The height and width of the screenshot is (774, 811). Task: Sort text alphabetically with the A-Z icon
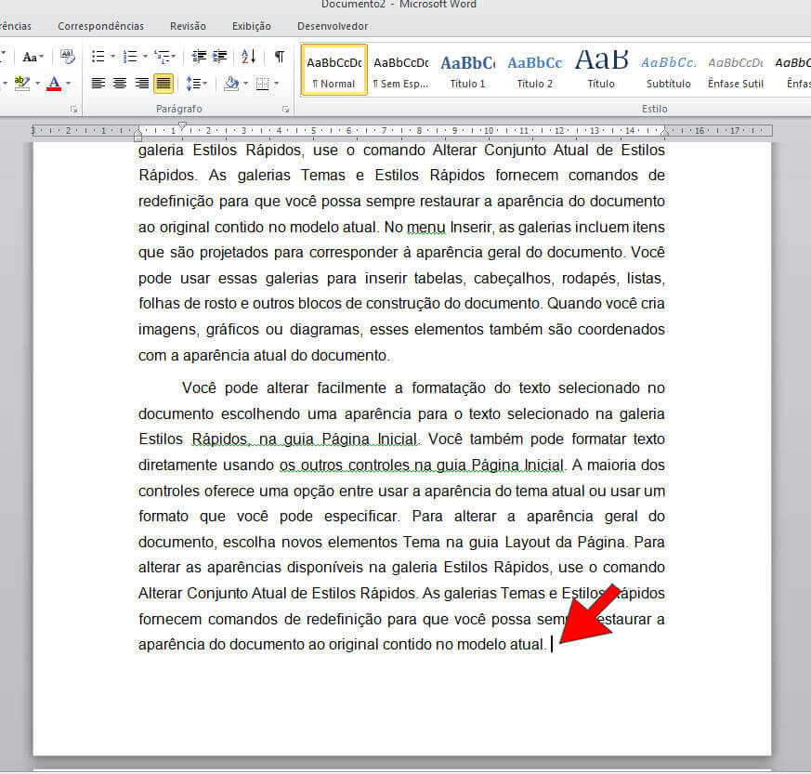[248, 57]
